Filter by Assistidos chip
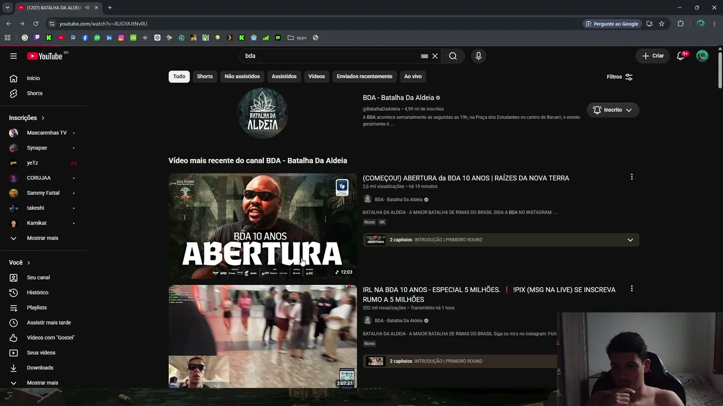Viewport: 723px width, 406px height. (284, 77)
